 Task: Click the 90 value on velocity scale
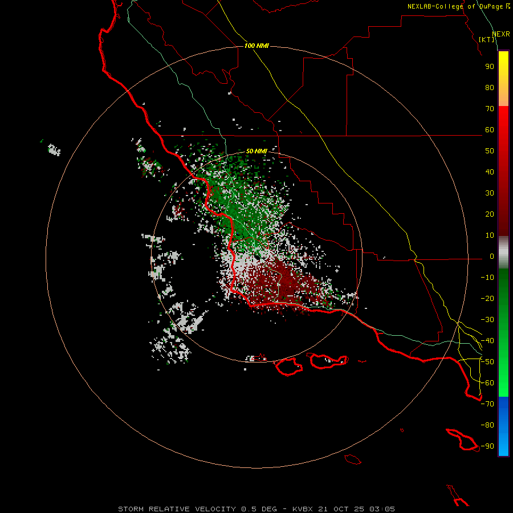[x=490, y=67]
